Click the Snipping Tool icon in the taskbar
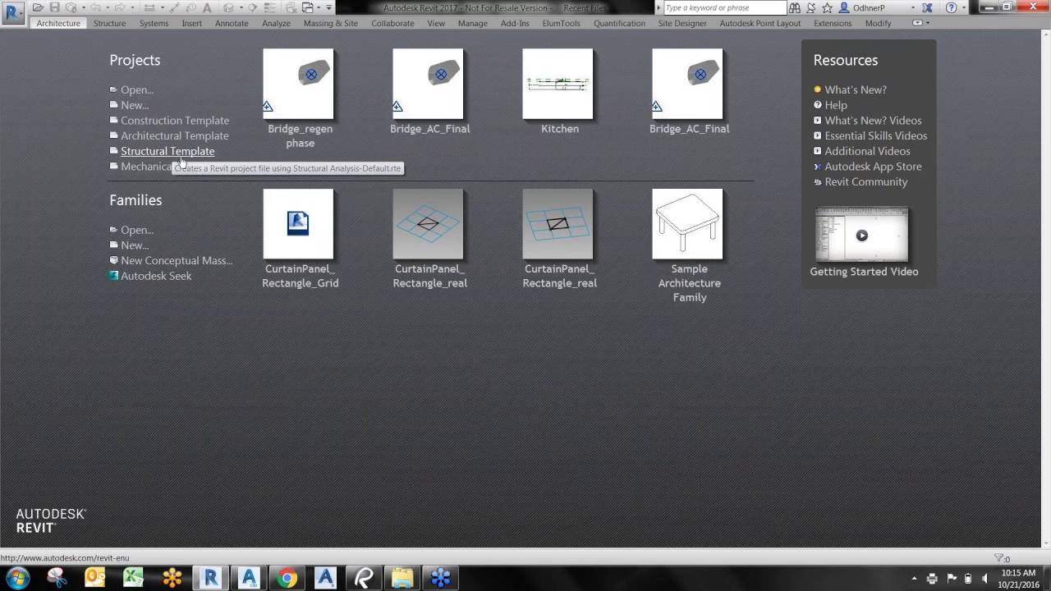Screen dimensions: 1051x591 pyautogui.click(x=57, y=578)
